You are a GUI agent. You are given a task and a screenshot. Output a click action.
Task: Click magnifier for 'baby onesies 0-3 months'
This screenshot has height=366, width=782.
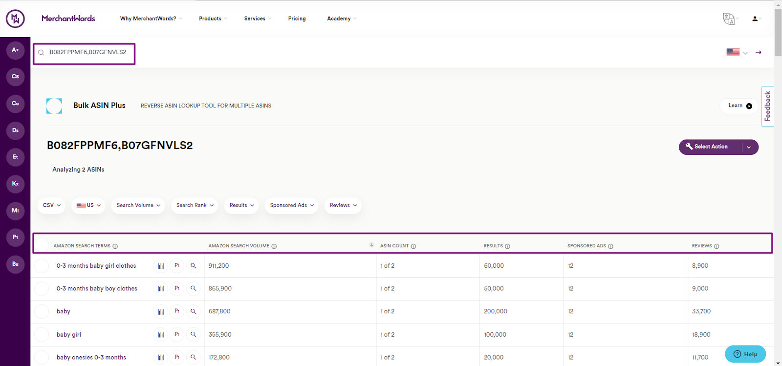pos(194,357)
